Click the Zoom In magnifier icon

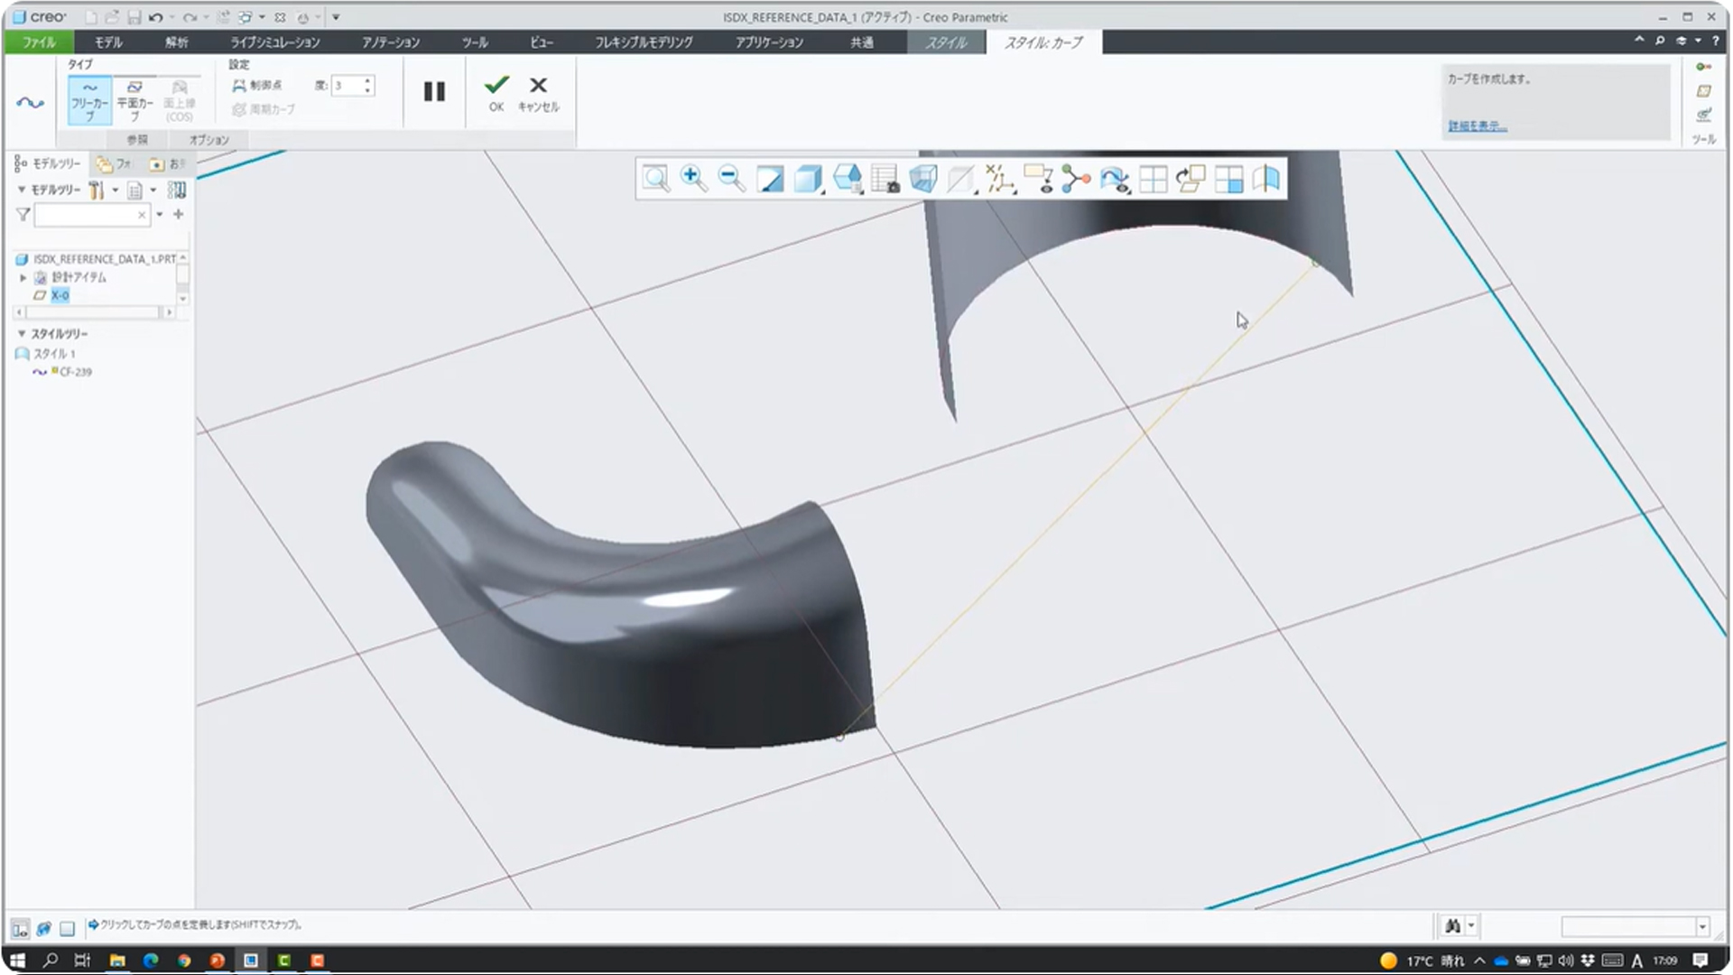(693, 179)
